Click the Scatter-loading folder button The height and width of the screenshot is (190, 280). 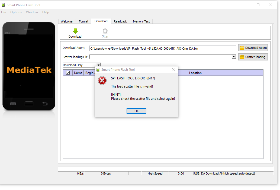click(253, 57)
